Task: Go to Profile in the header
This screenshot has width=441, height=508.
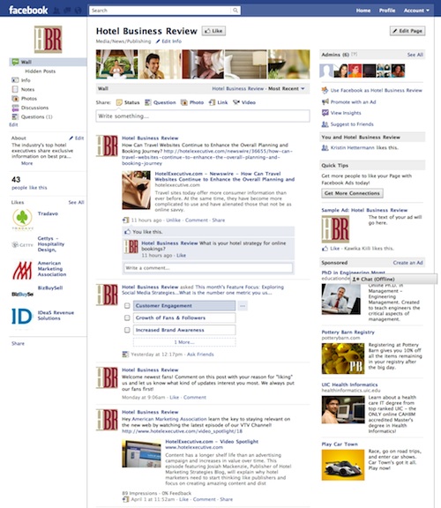Action: [387, 11]
